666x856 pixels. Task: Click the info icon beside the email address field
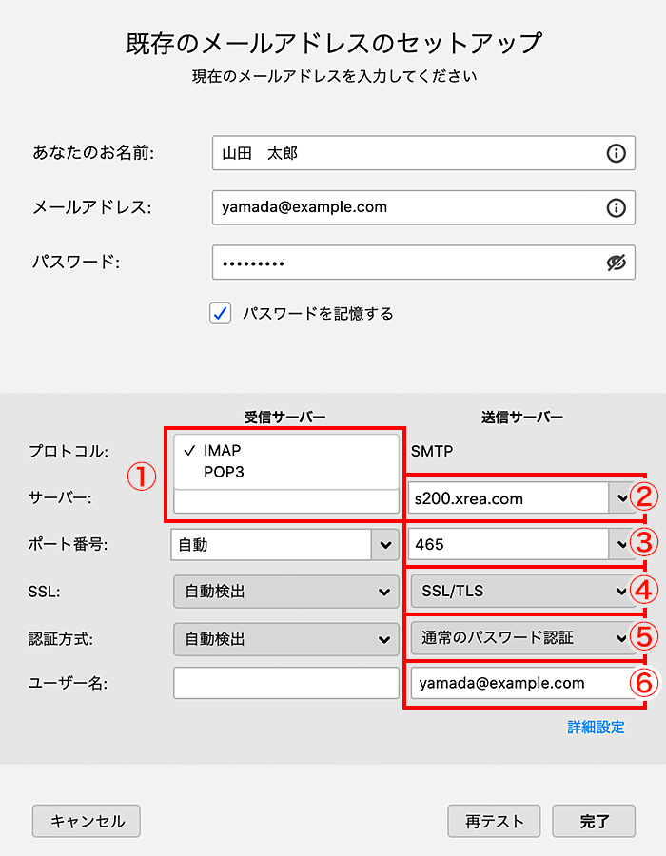click(616, 206)
